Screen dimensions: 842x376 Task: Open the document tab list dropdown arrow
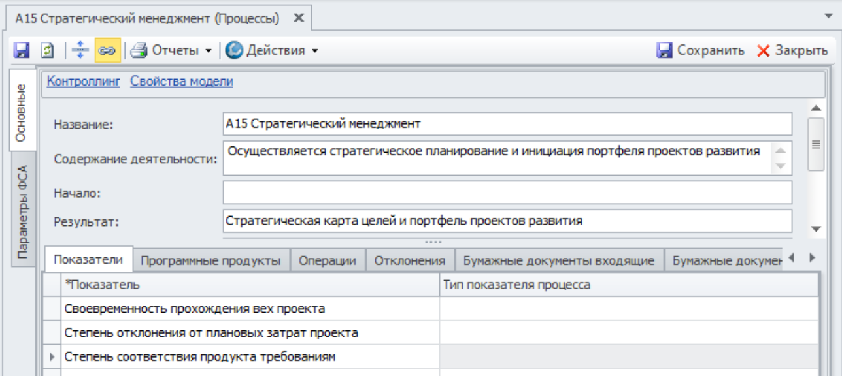tap(829, 14)
